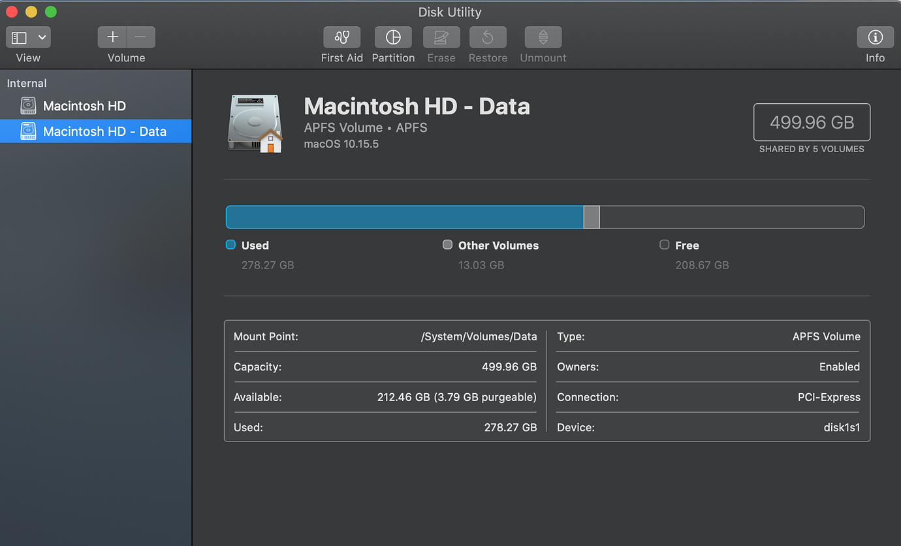Screen dimensions: 901x546
Task: Click the Used 278.27 GB table value
Action: (x=509, y=427)
